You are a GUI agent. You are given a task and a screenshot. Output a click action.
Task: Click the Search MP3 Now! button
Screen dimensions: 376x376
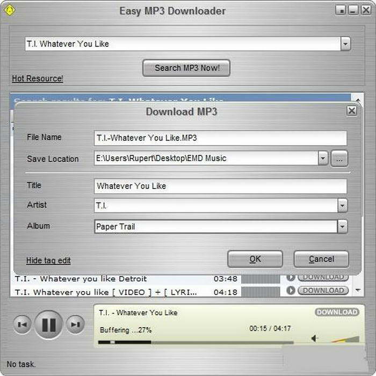(186, 68)
